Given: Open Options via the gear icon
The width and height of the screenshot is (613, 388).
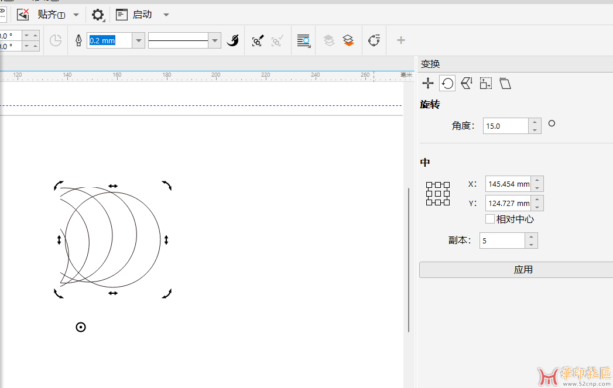Looking at the screenshot, I should click(98, 15).
